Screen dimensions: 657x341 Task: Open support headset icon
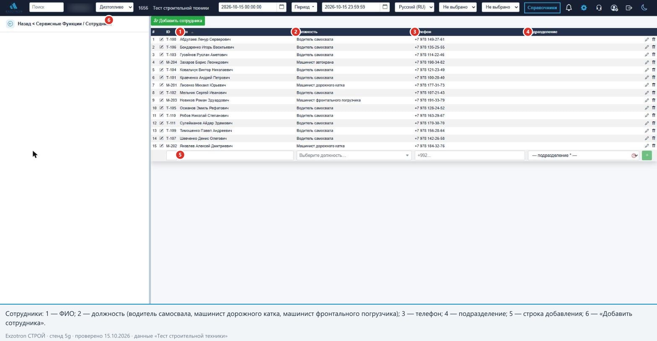[x=599, y=8]
